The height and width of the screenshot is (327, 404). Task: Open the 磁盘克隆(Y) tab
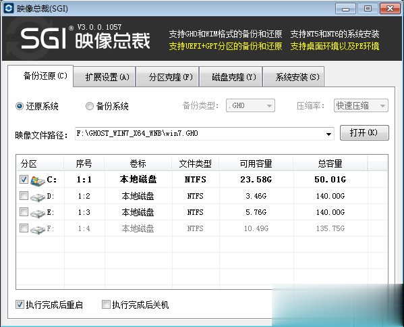pos(231,77)
